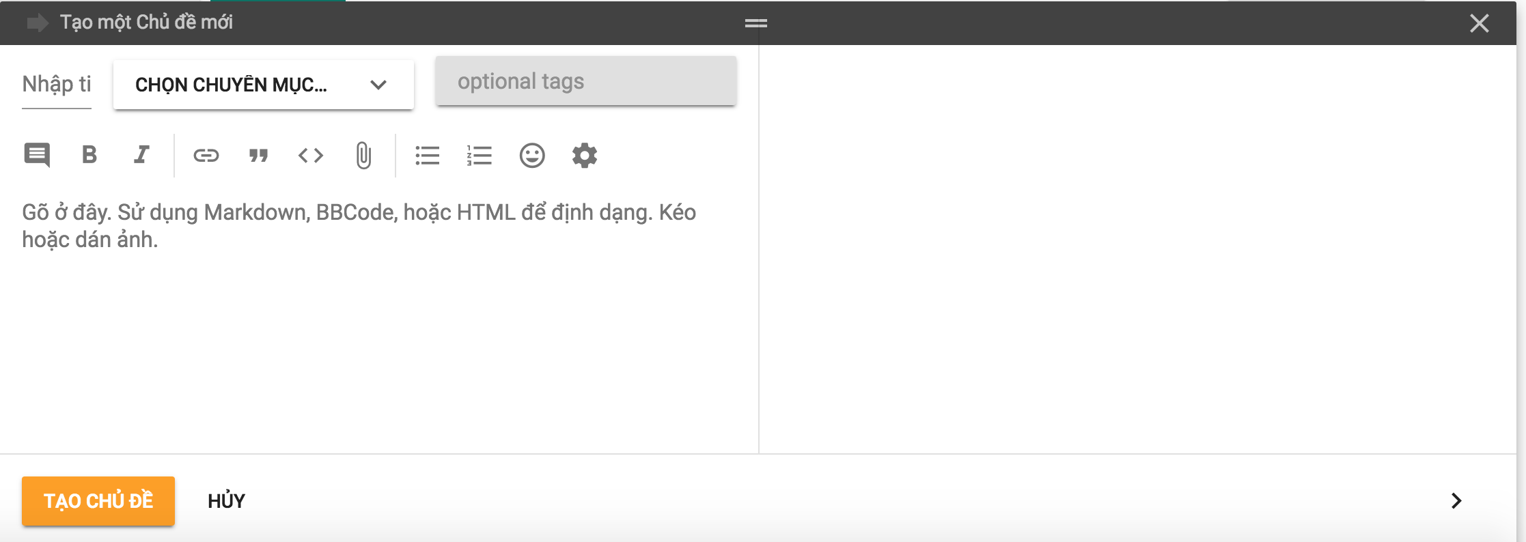This screenshot has height=542, width=1526.
Task: Apply italic text formatting
Action: pyautogui.click(x=141, y=156)
